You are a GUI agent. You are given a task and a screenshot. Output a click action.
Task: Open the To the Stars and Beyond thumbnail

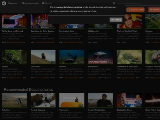coord(14,21)
